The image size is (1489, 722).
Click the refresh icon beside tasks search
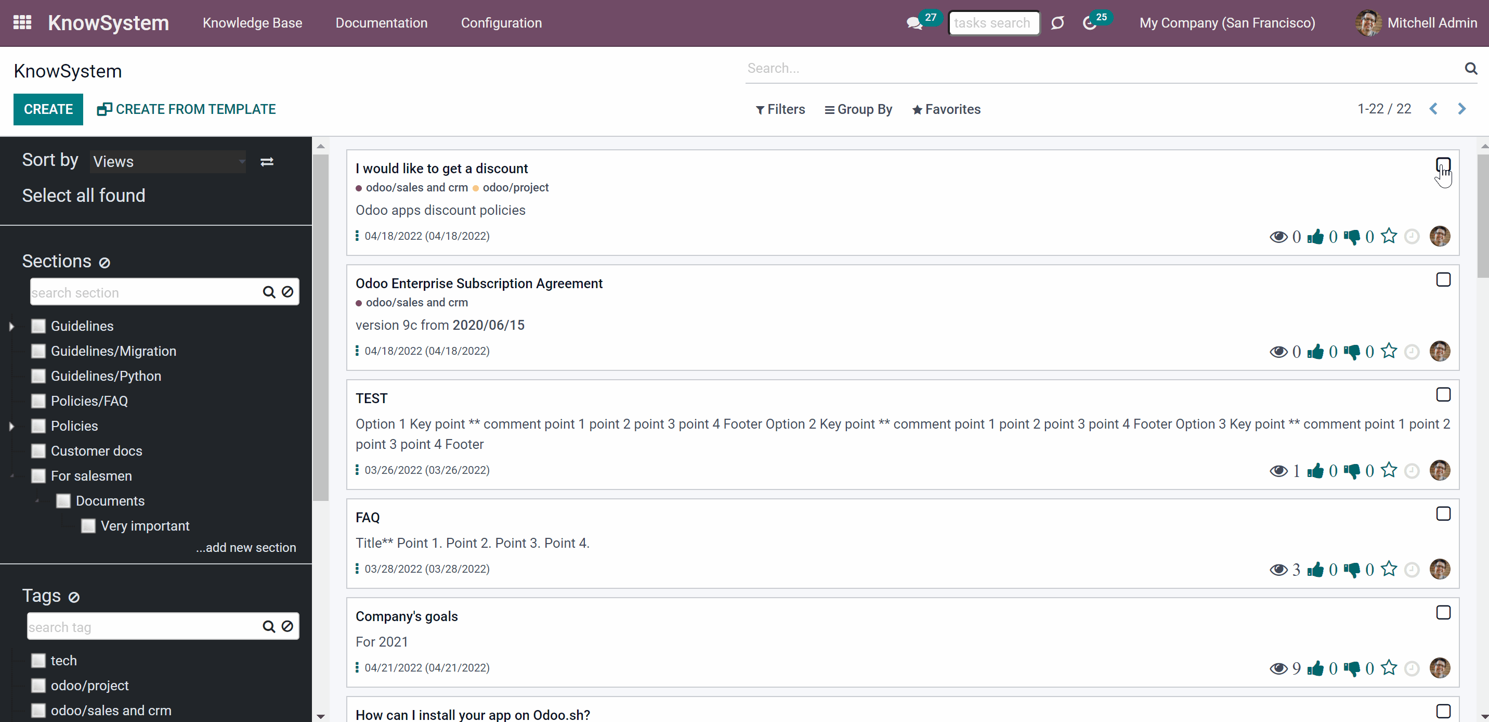coord(1057,23)
